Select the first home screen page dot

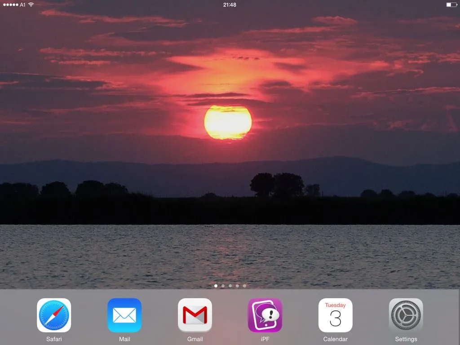[216, 286]
